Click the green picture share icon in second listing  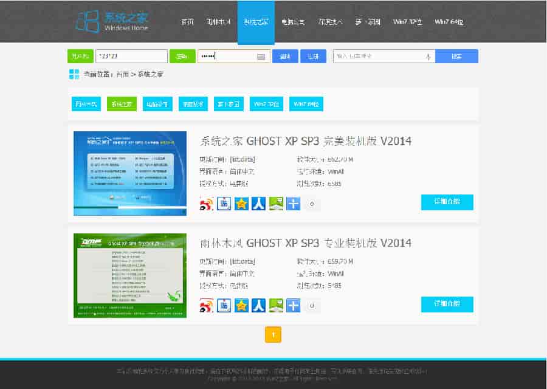coord(277,306)
